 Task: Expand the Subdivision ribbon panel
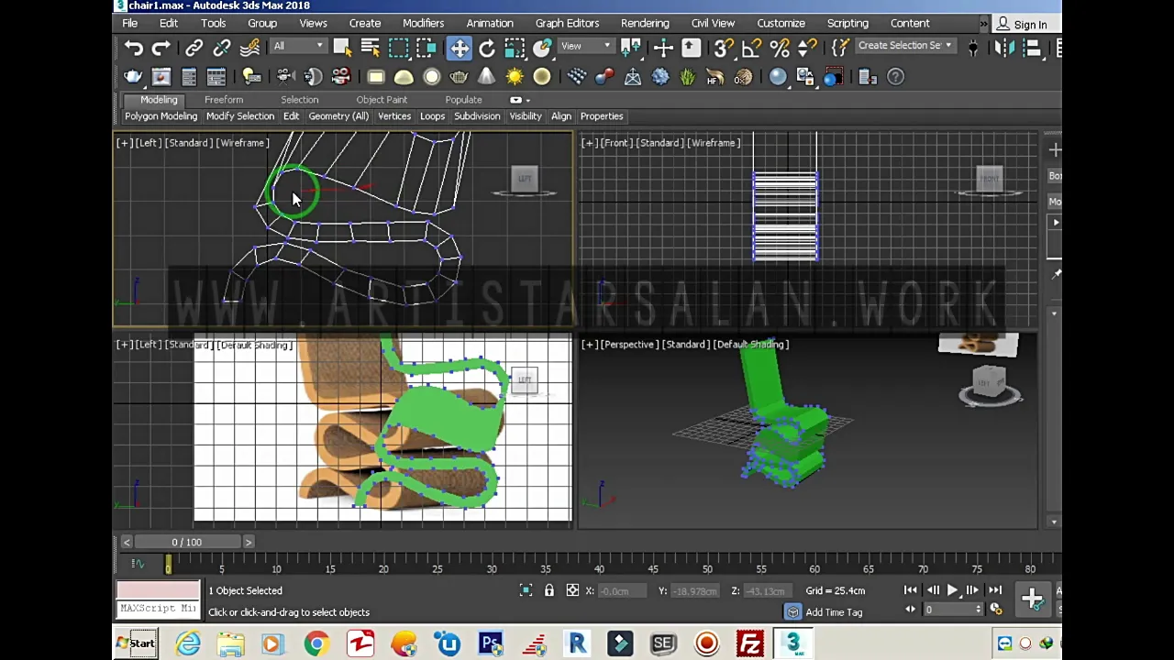(477, 116)
